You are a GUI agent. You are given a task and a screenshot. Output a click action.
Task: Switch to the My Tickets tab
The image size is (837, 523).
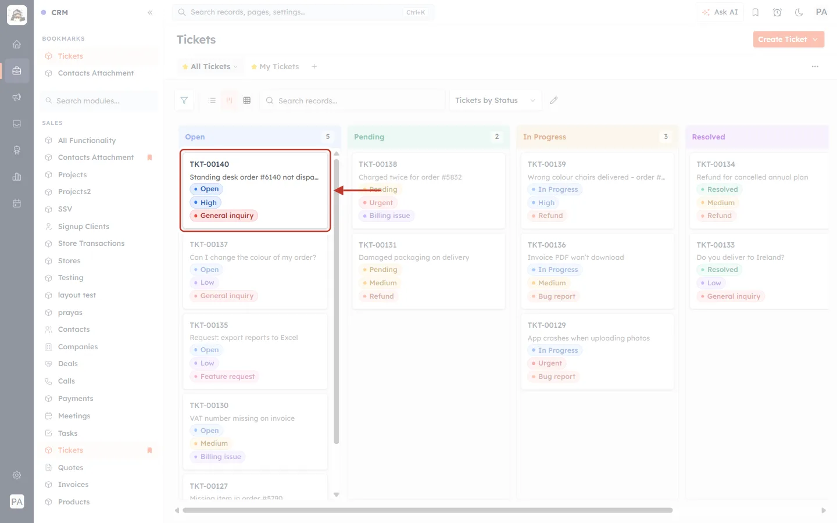click(275, 67)
